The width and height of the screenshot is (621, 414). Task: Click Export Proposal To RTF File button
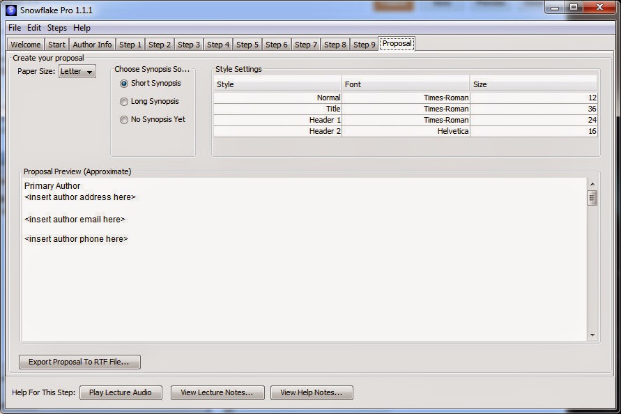point(79,362)
